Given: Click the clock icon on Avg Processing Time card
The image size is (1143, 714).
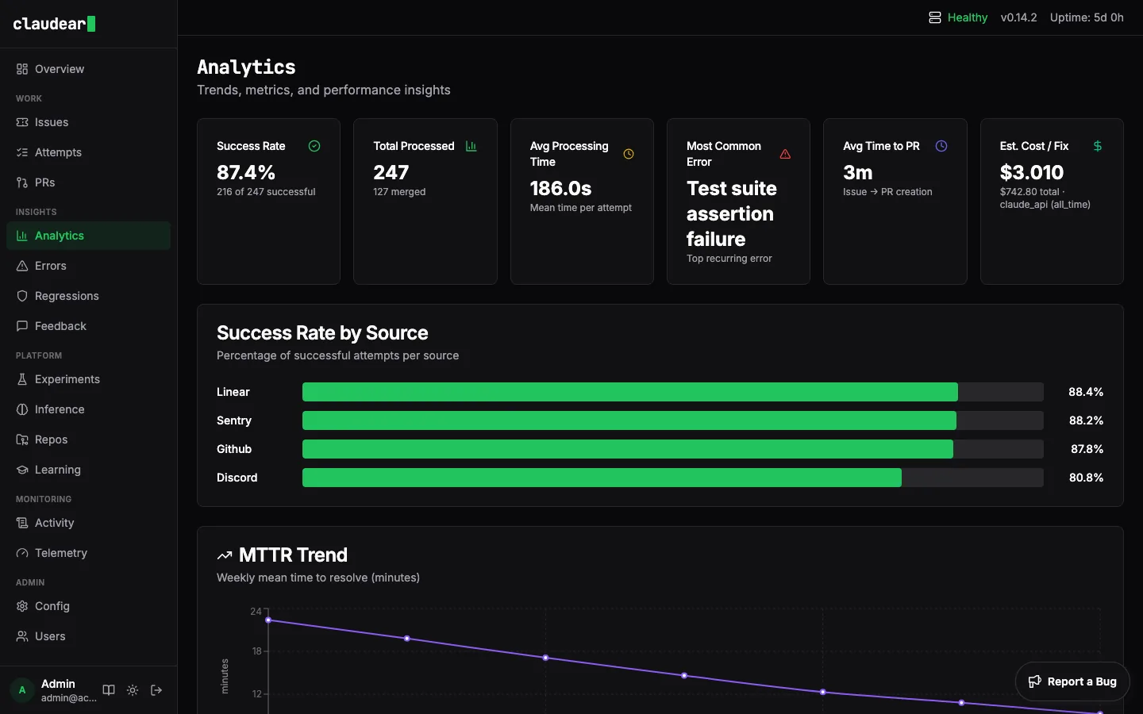Looking at the screenshot, I should point(629,154).
